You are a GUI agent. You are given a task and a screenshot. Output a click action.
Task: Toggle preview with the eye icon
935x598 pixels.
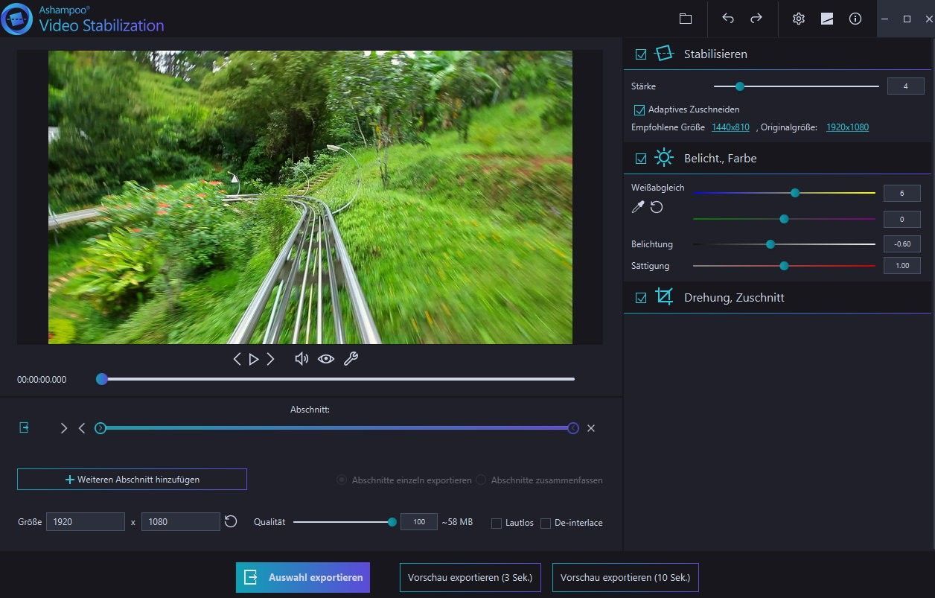pos(326,359)
